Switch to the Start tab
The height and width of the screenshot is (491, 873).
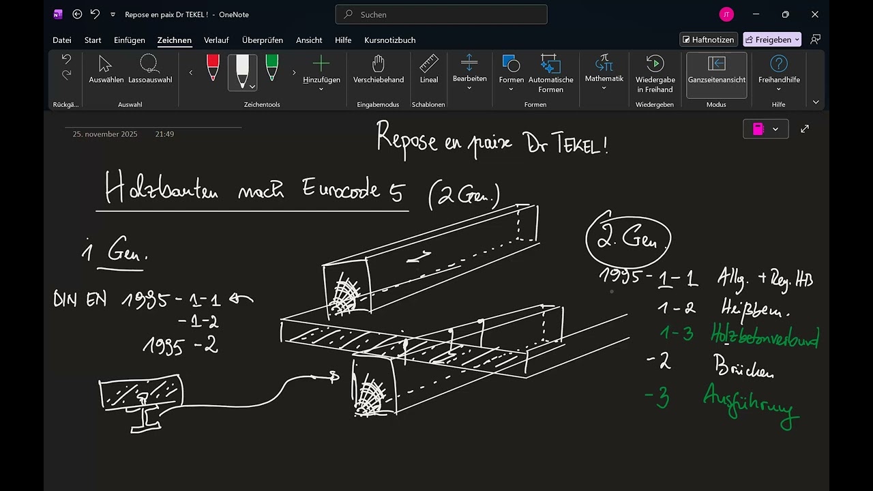tap(93, 40)
